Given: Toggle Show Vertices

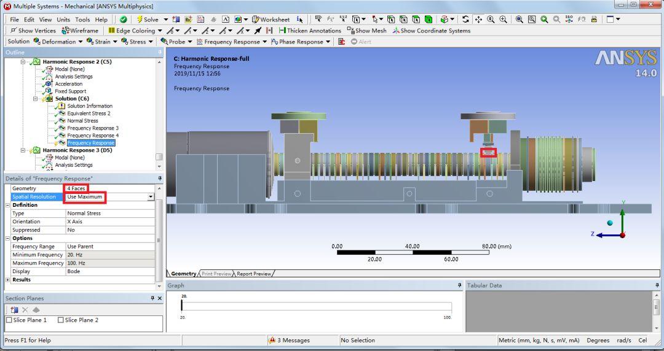Looking at the screenshot, I should pyautogui.click(x=33, y=31).
